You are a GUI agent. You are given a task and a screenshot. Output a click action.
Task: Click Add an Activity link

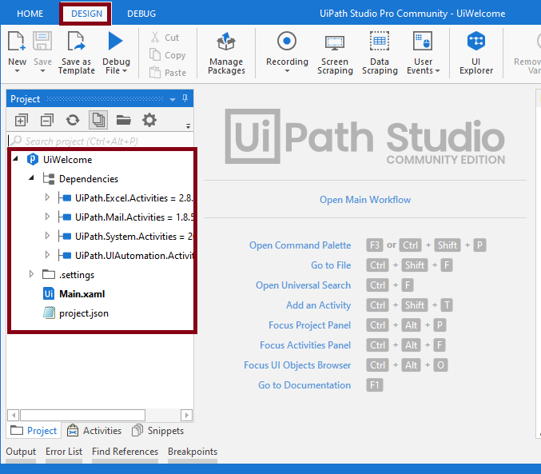tap(319, 305)
